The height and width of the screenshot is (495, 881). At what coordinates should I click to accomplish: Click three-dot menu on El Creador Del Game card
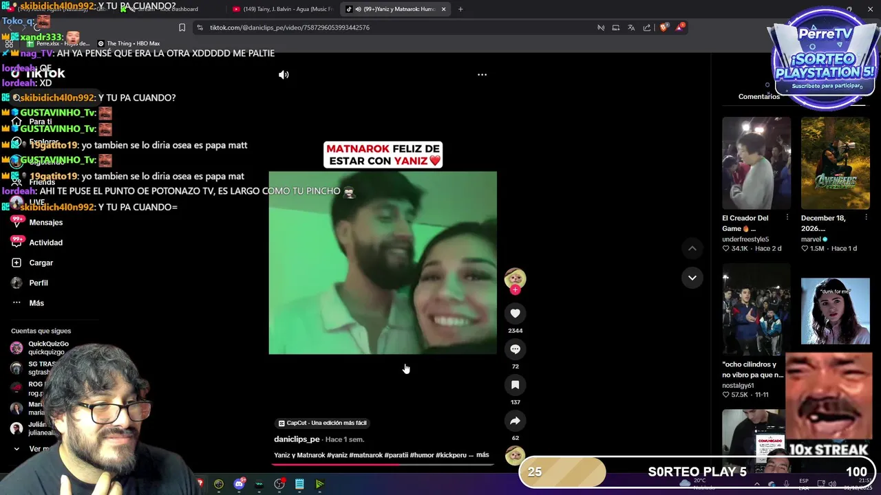pyautogui.click(x=788, y=218)
